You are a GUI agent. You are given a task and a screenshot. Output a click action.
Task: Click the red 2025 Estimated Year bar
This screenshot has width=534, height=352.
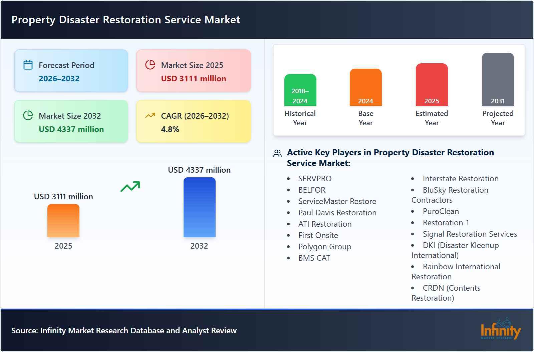(x=432, y=85)
